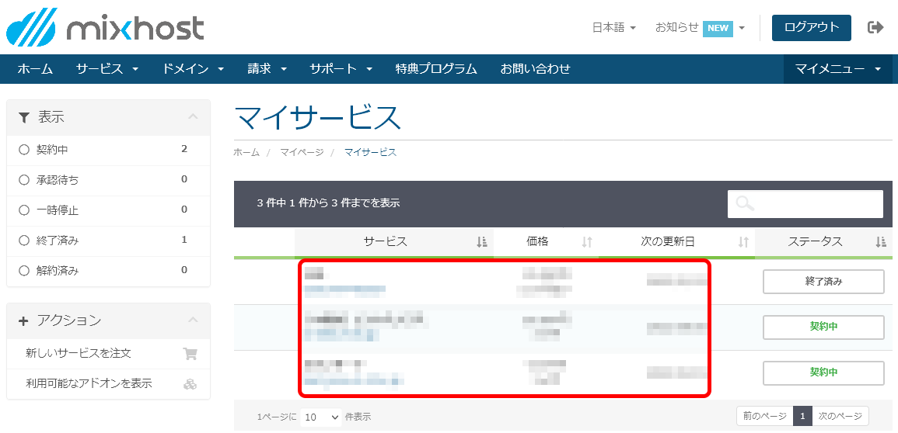The image size is (898, 433).
Task: Click the service search input field
Action: pyautogui.click(x=805, y=203)
